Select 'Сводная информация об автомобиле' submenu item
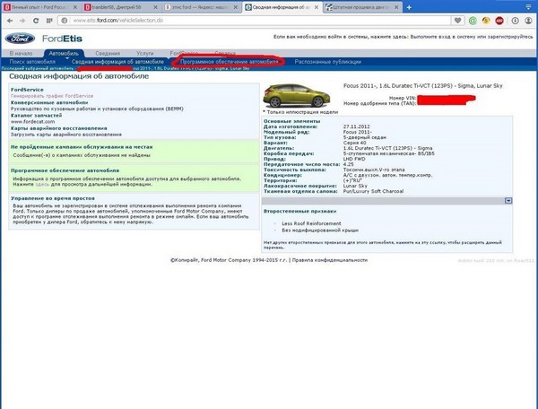 pos(117,62)
